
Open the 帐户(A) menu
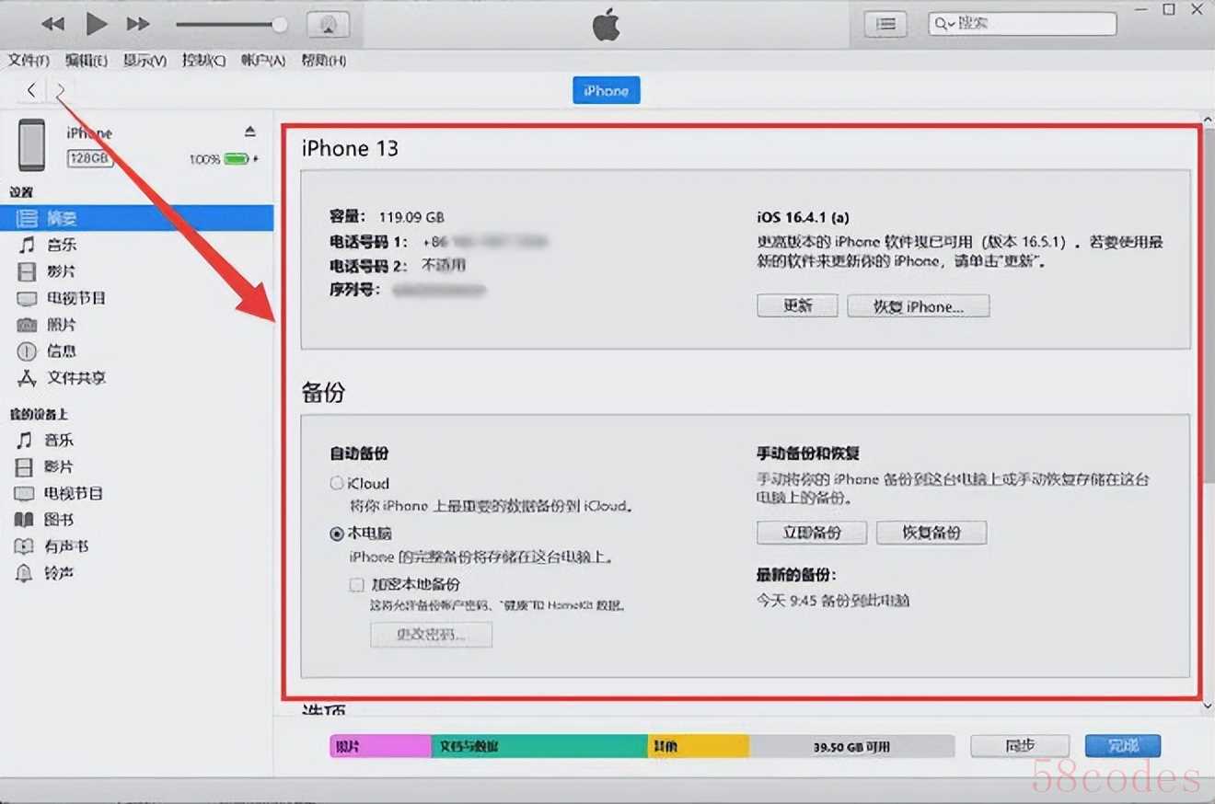(263, 61)
